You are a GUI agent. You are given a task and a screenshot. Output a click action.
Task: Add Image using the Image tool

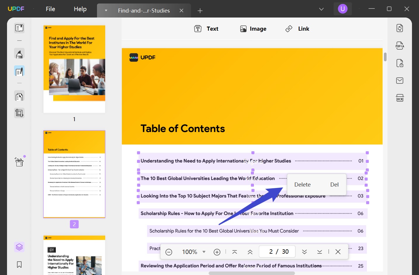[x=253, y=29]
